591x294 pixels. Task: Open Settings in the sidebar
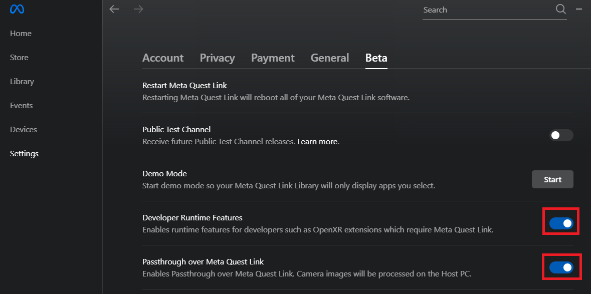click(x=24, y=154)
